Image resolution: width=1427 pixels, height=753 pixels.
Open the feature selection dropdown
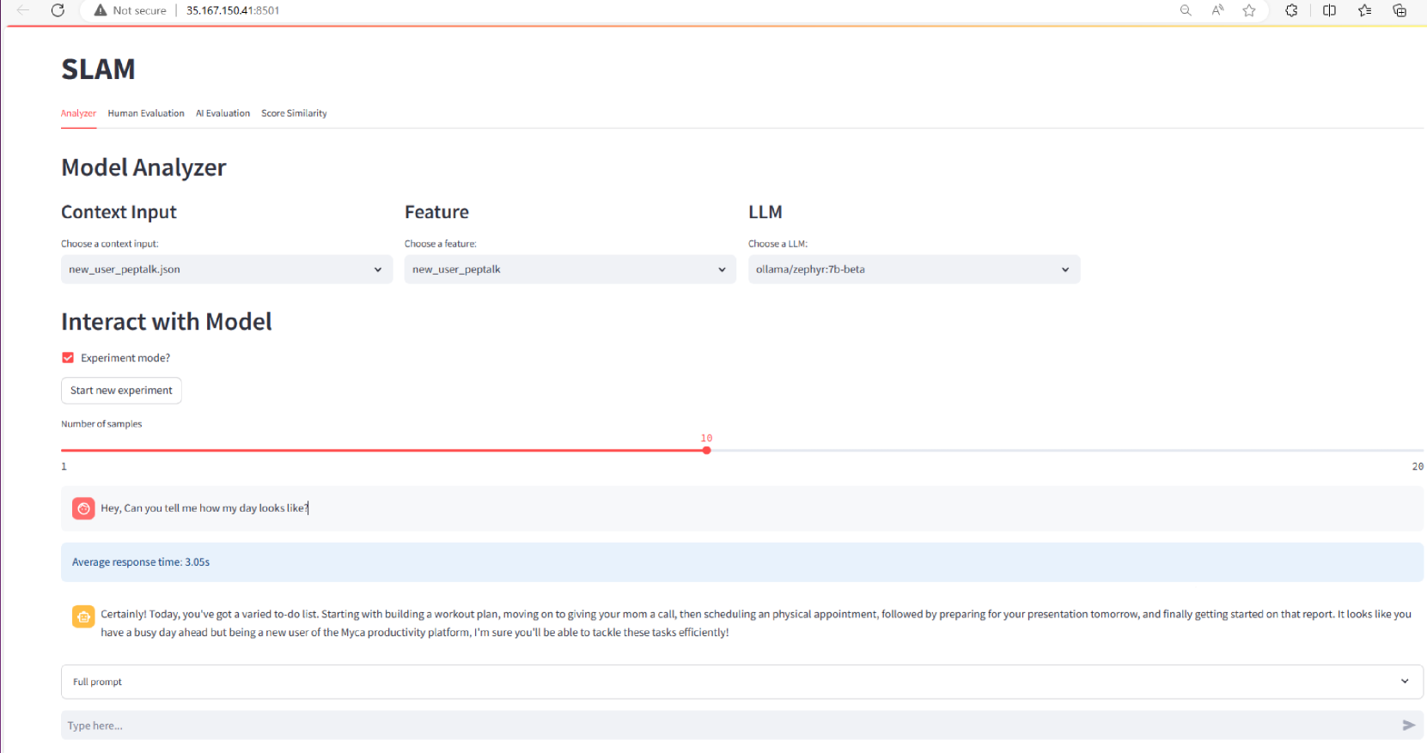pyautogui.click(x=570, y=270)
